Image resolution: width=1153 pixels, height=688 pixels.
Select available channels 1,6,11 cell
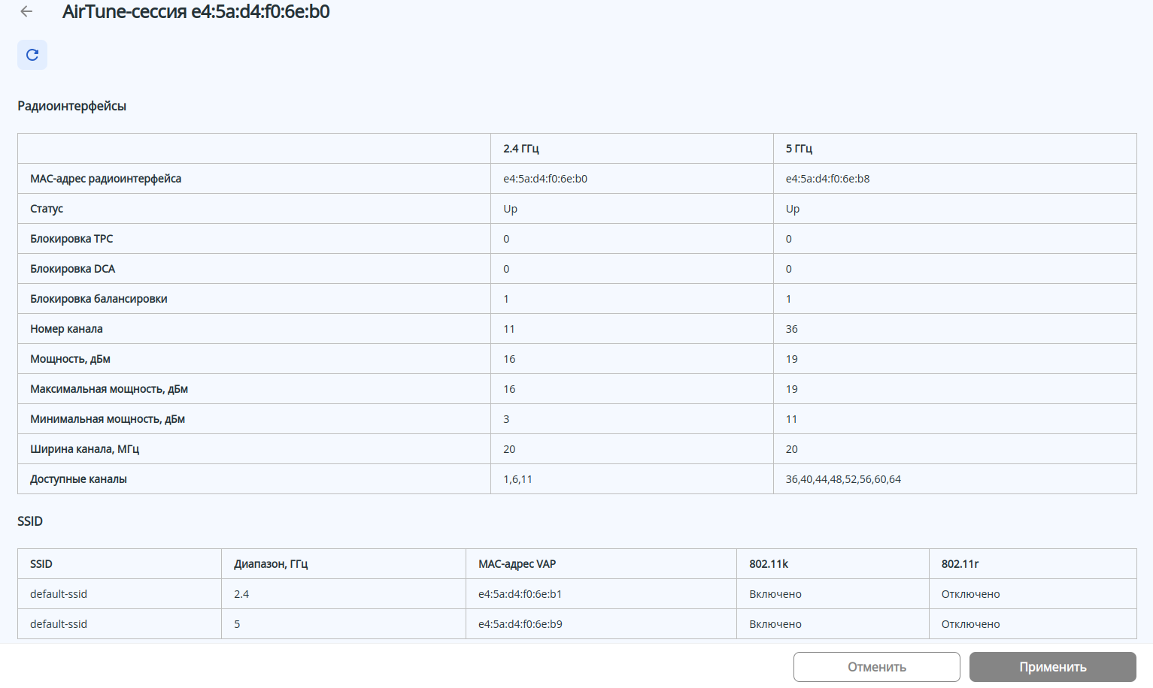517,479
